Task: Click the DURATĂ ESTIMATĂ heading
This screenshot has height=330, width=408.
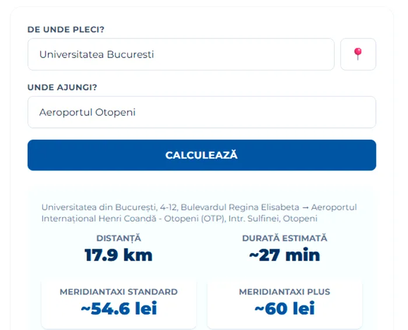Action: coord(284,238)
